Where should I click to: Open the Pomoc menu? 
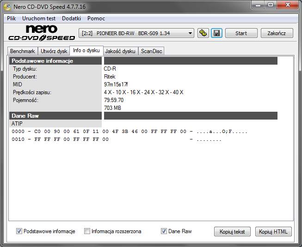pos(96,18)
